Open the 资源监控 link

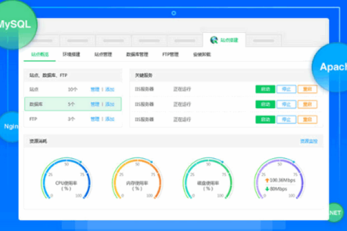pyautogui.click(x=309, y=141)
